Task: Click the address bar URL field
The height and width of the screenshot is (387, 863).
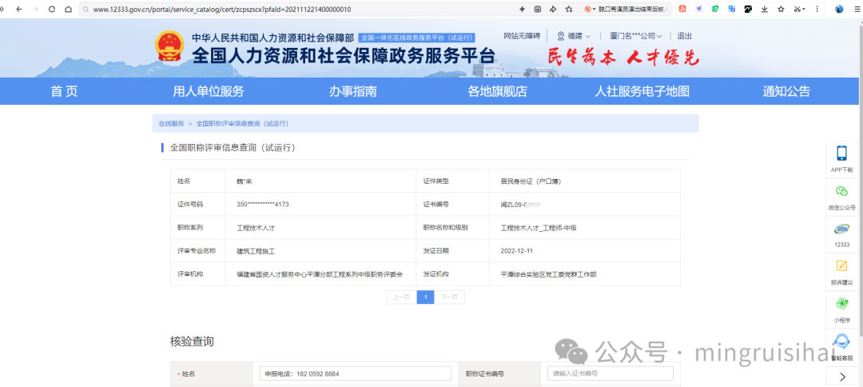Action: 297,10
